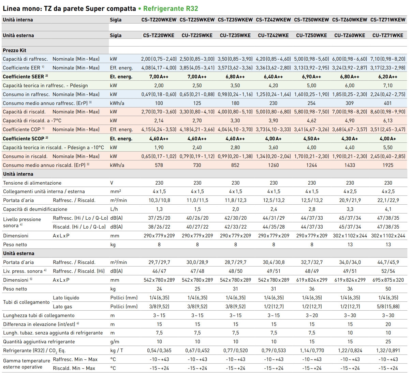Click sound pressure value "38 / 26 / 22"
Image resolution: width=411 pixels, height=375 pixels.
click(x=159, y=227)
